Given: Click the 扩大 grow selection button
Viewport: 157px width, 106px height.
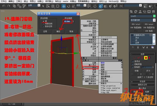Looking at the screenshot, I should click(148, 71).
